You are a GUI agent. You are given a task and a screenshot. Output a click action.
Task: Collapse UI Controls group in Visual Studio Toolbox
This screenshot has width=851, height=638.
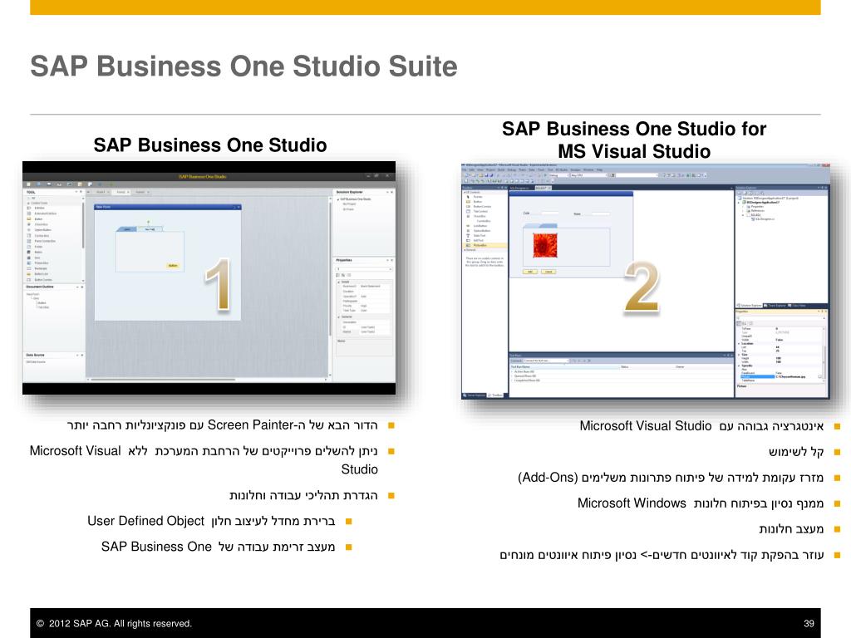coord(465,192)
